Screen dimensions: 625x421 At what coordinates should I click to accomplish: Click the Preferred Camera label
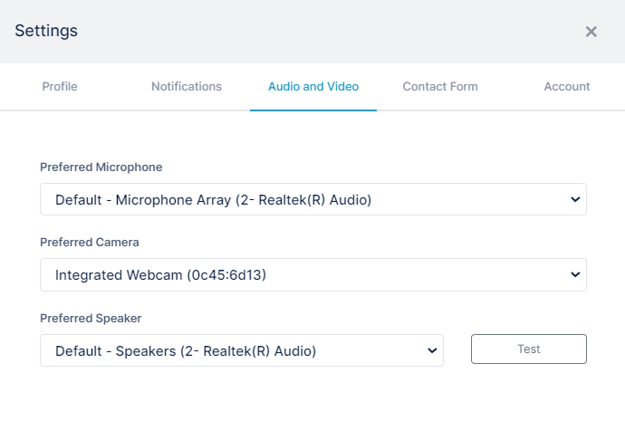point(90,242)
